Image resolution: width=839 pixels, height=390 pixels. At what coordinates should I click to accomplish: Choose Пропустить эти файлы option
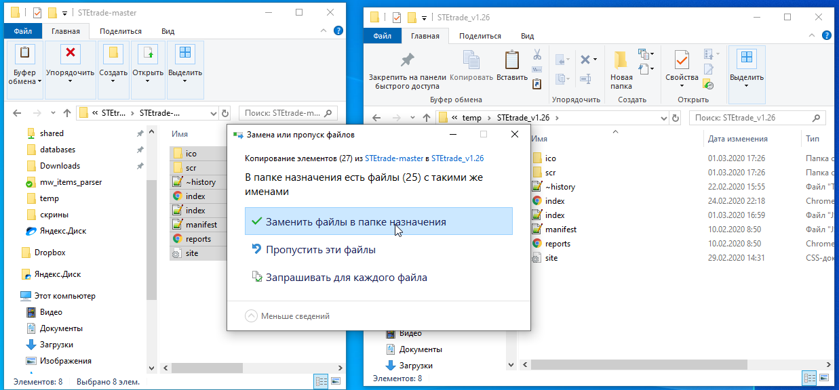tap(378, 250)
